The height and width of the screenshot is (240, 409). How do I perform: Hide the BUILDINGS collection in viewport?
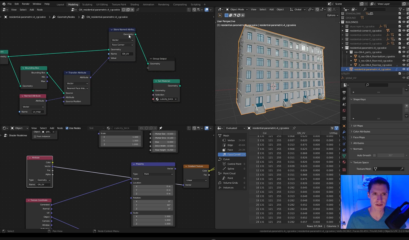click(x=404, y=22)
